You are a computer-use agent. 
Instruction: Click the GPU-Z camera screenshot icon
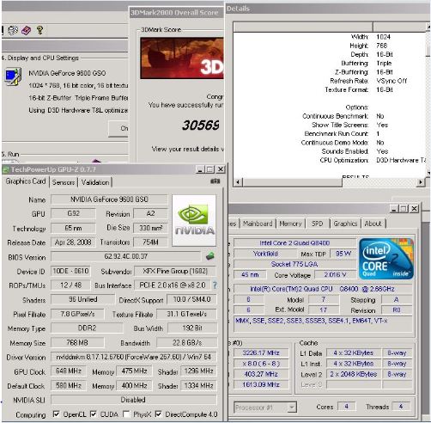tap(215, 181)
